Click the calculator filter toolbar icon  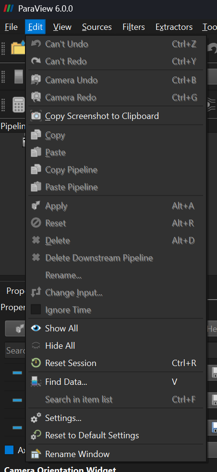(19, 105)
